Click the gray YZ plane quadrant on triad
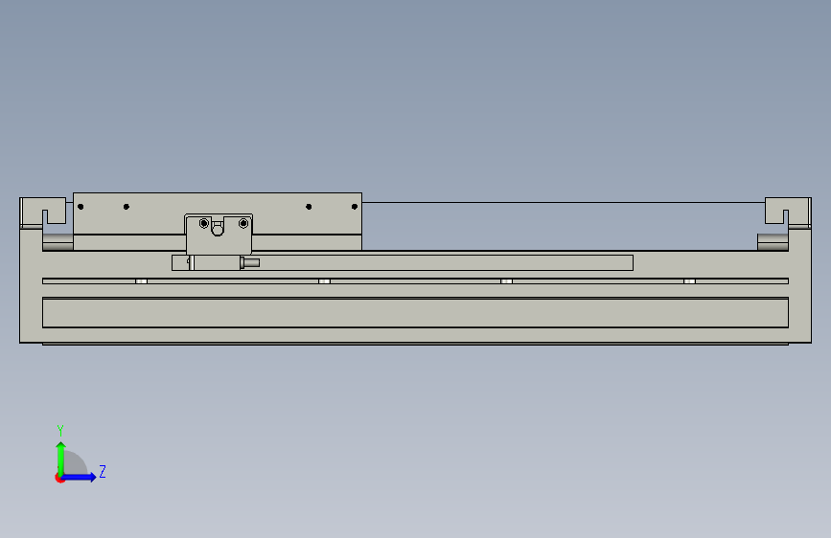The image size is (831, 538). pyautogui.click(x=74, y=463)
